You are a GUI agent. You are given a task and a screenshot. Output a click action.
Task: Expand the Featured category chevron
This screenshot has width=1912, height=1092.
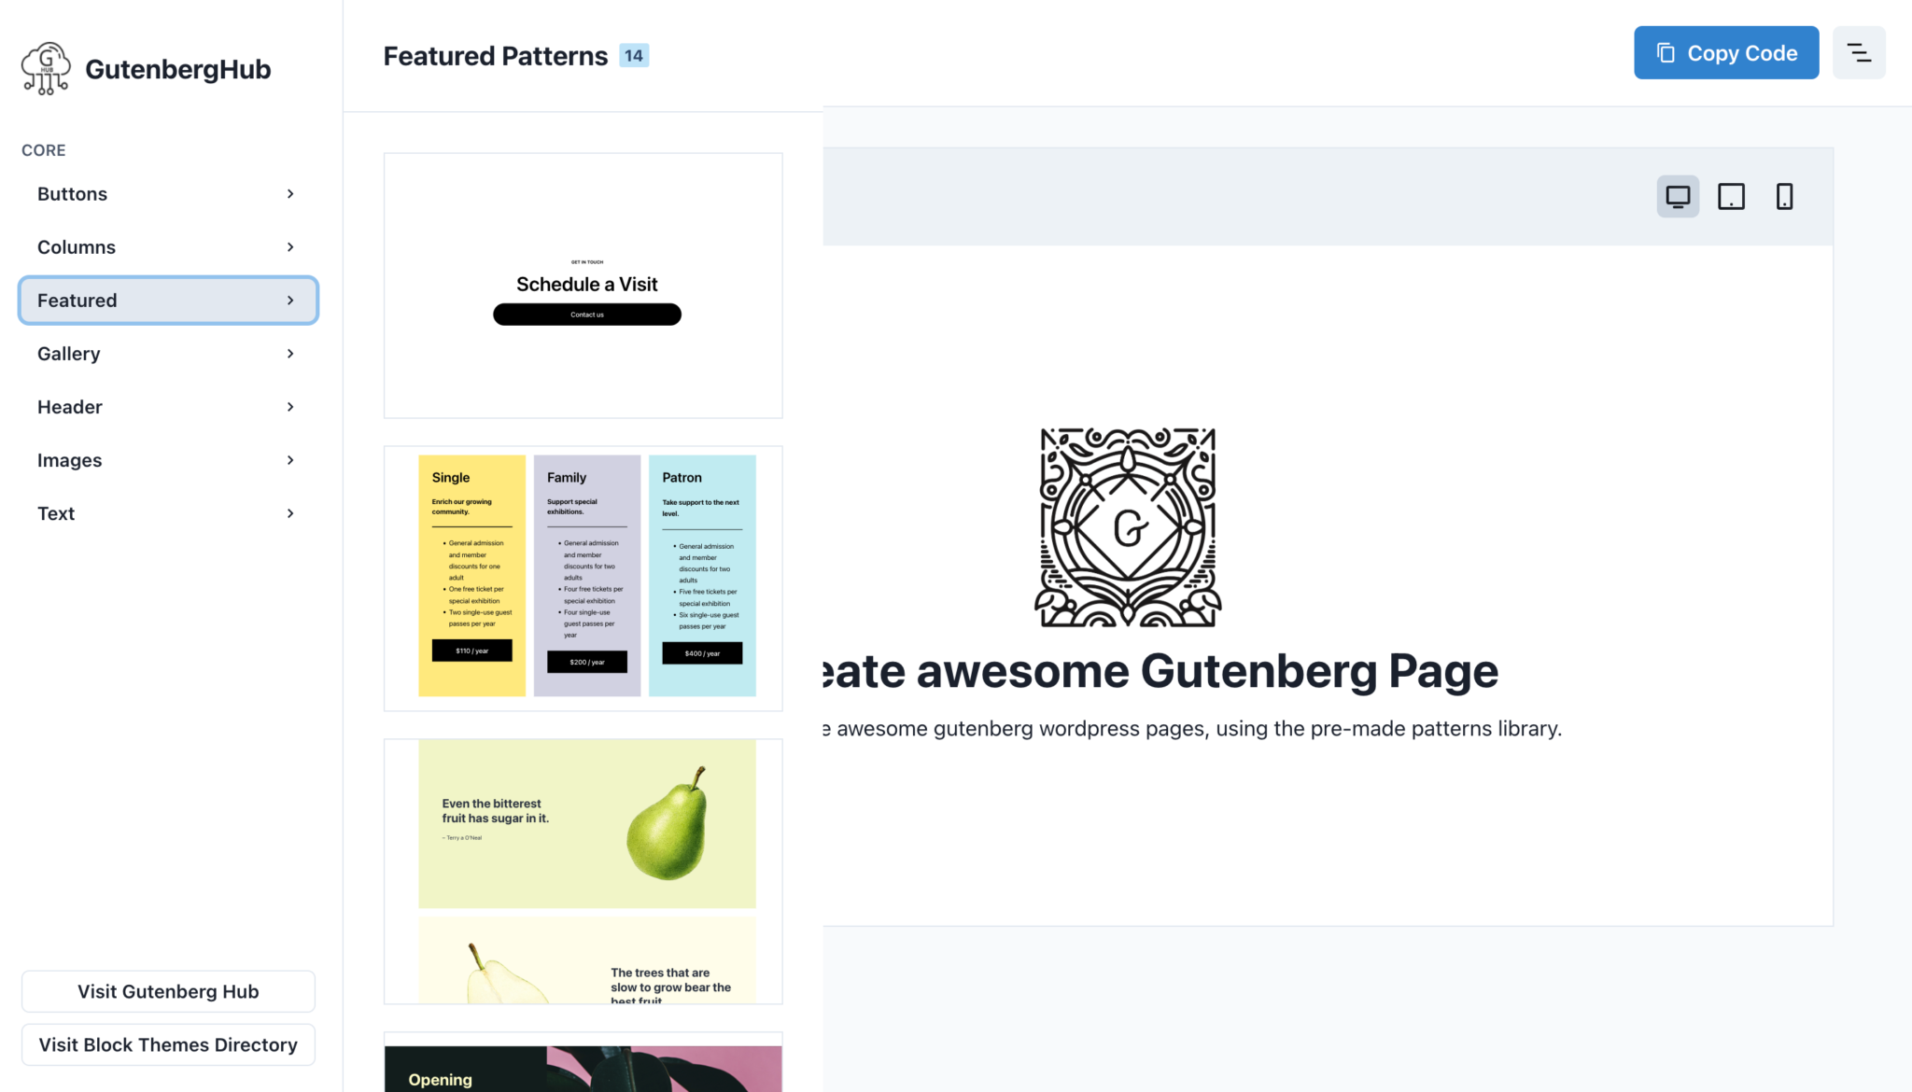click(x=290, y=301)
